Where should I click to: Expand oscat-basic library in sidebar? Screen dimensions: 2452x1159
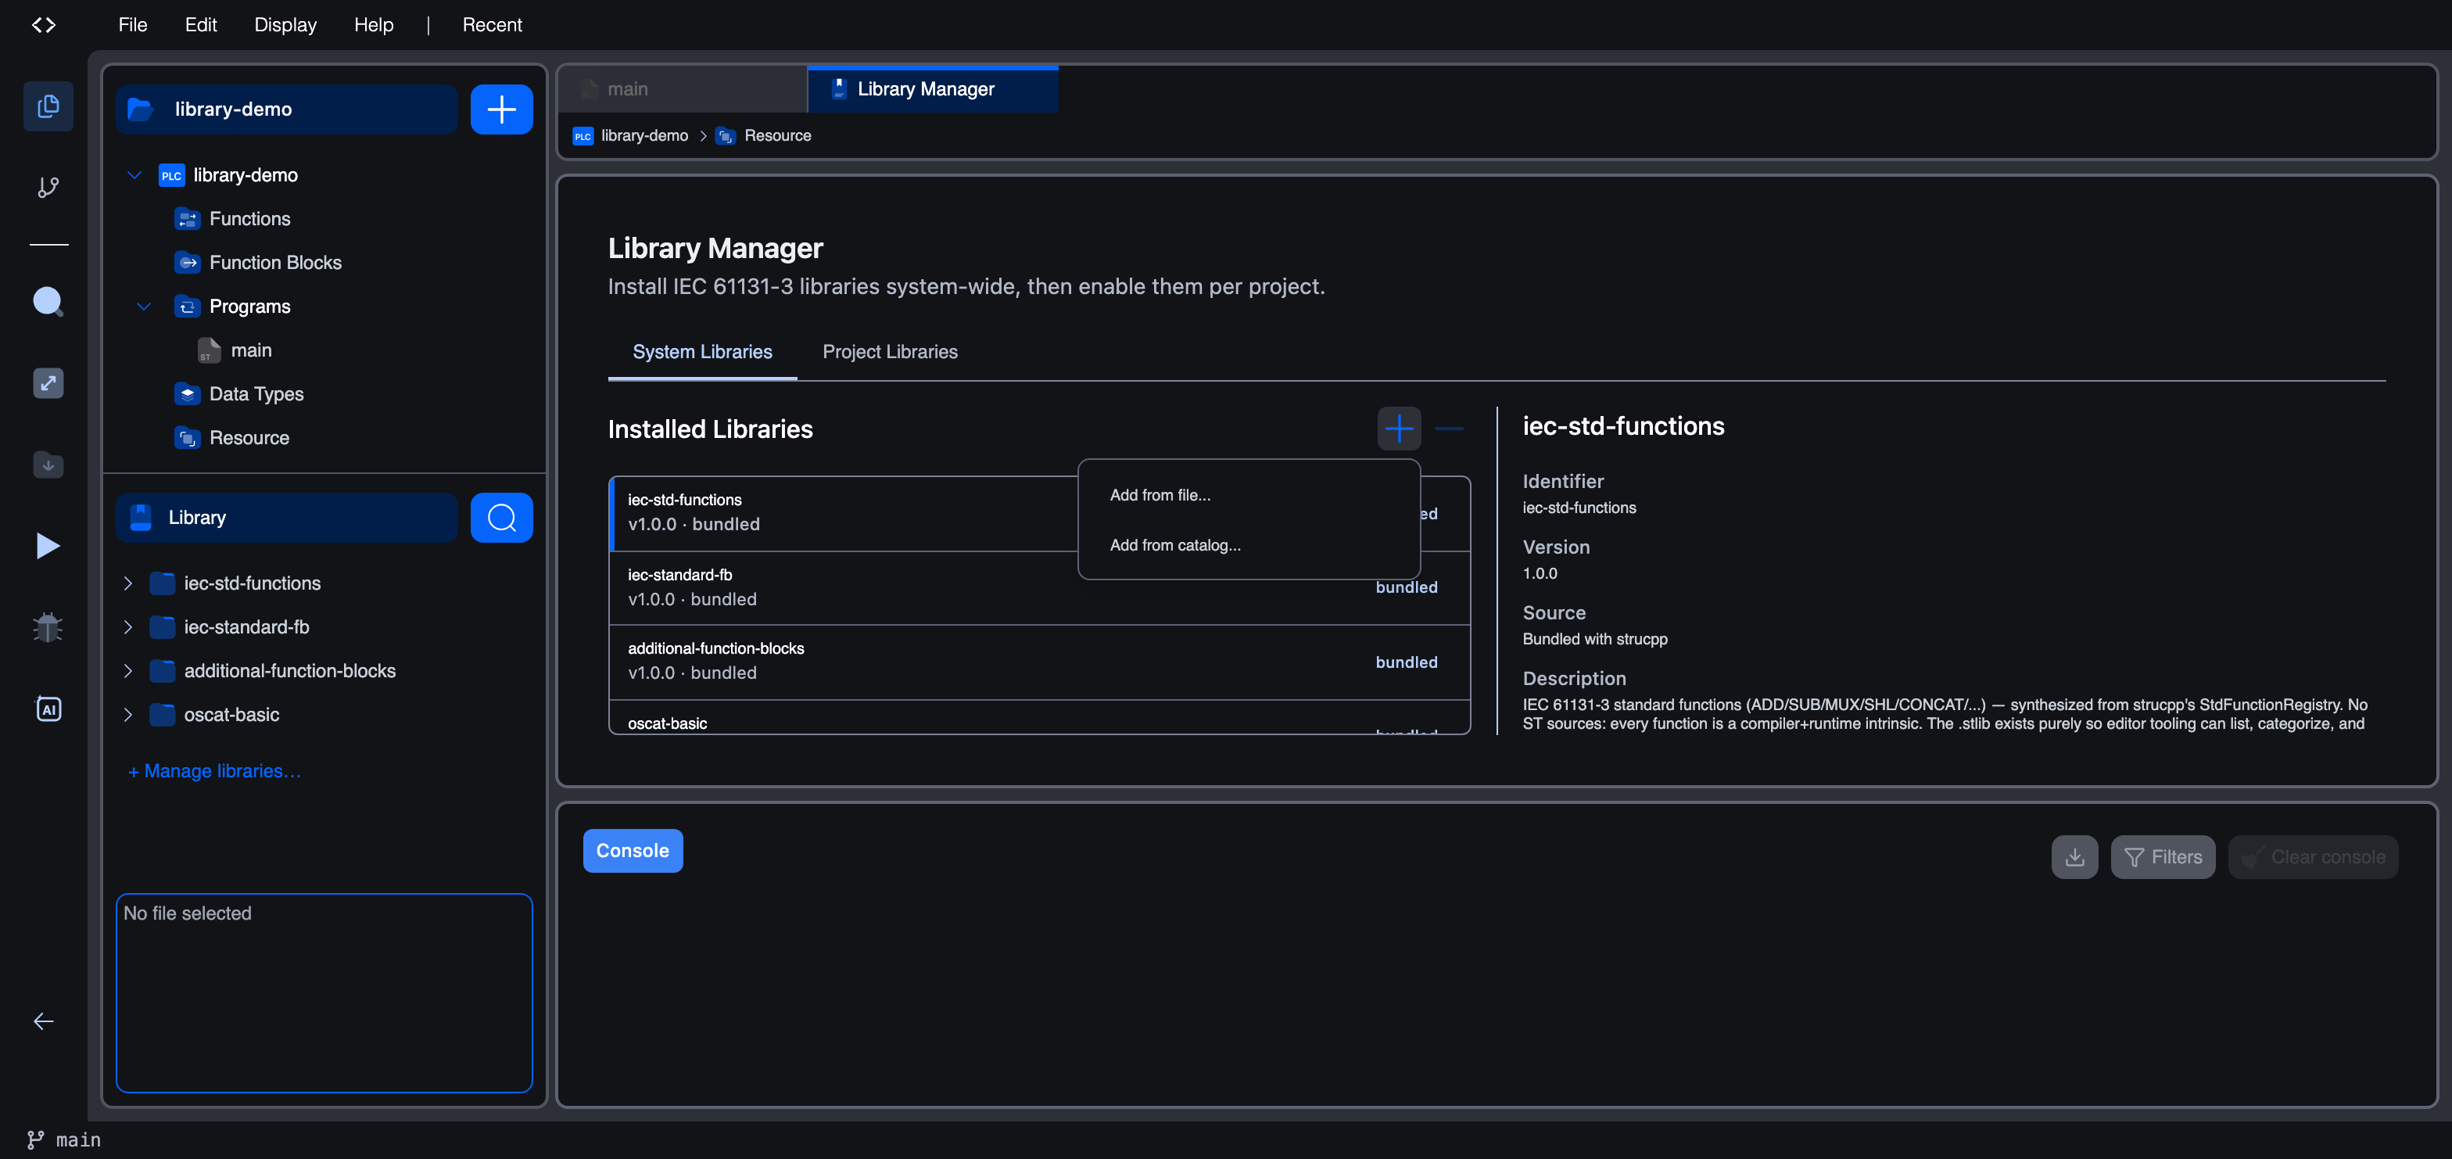click(127, 714)
